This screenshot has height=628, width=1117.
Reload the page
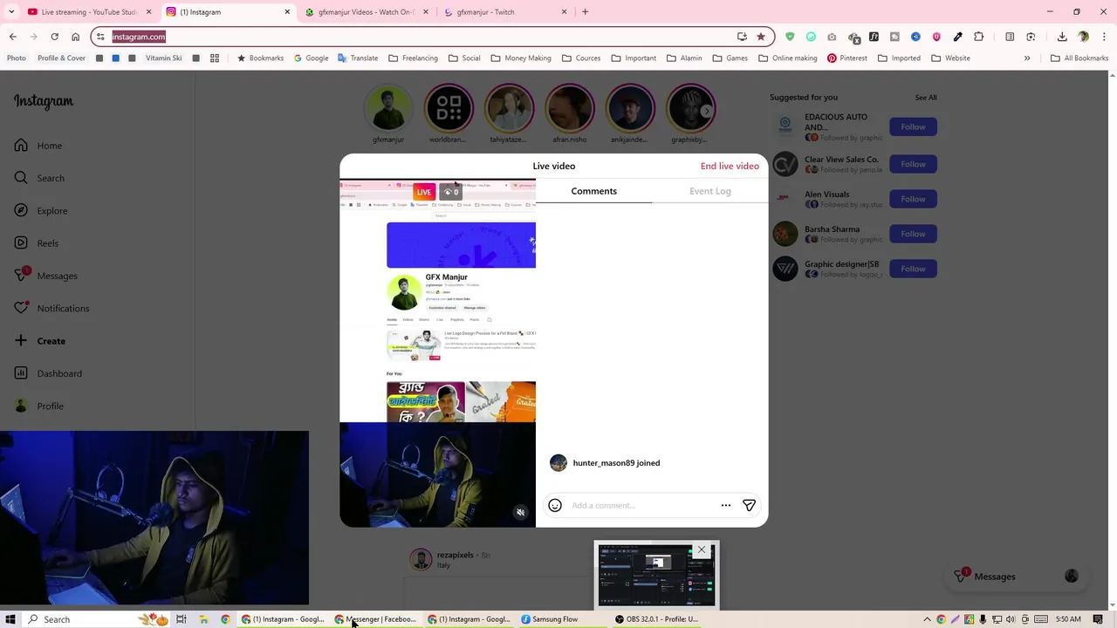click(x=54, y=37)
